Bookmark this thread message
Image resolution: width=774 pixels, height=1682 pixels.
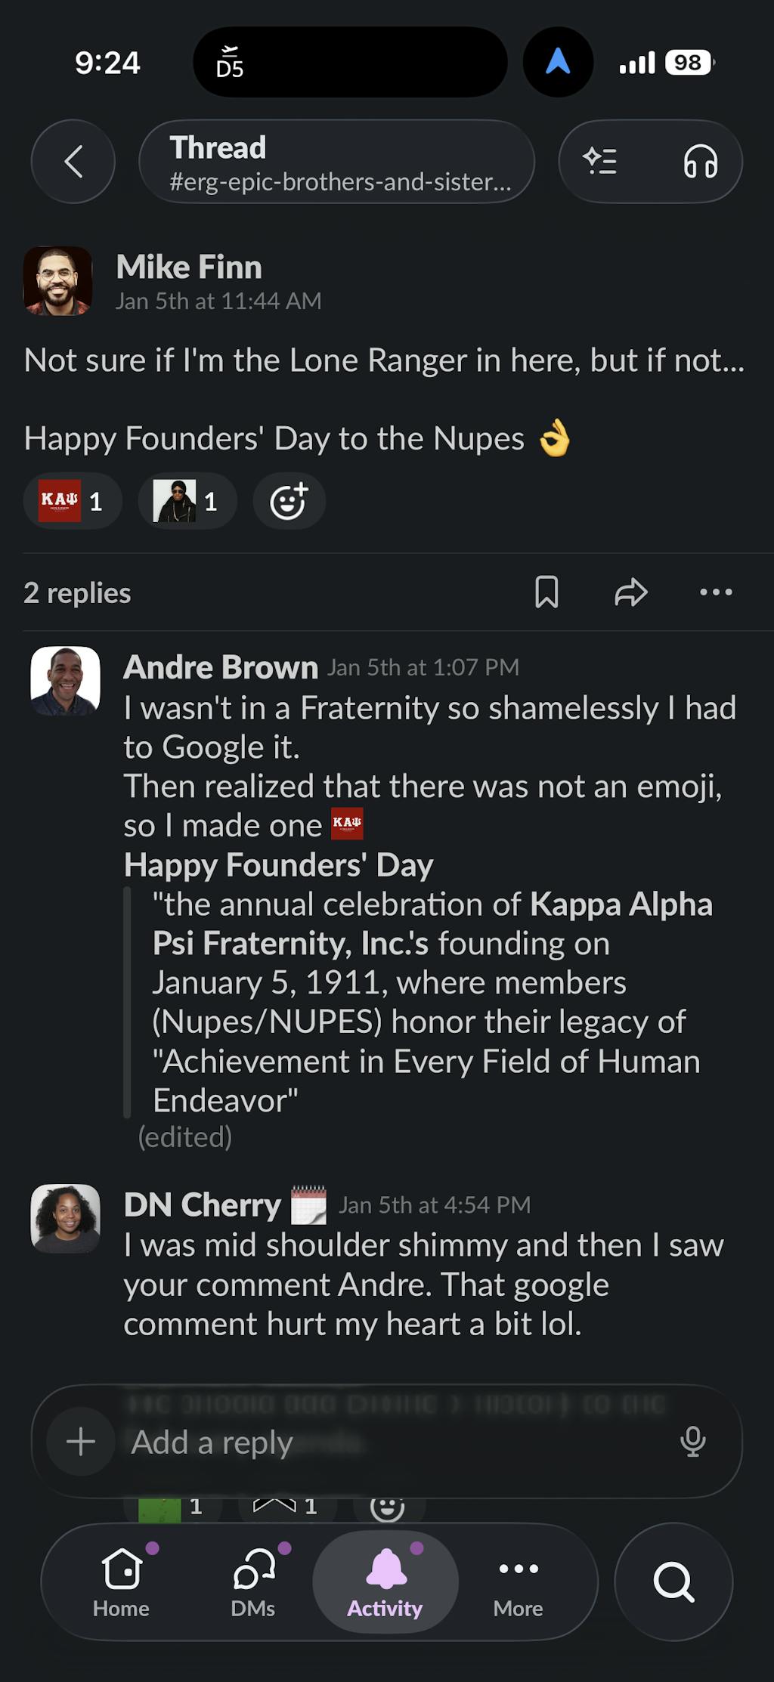click(546, 592)
